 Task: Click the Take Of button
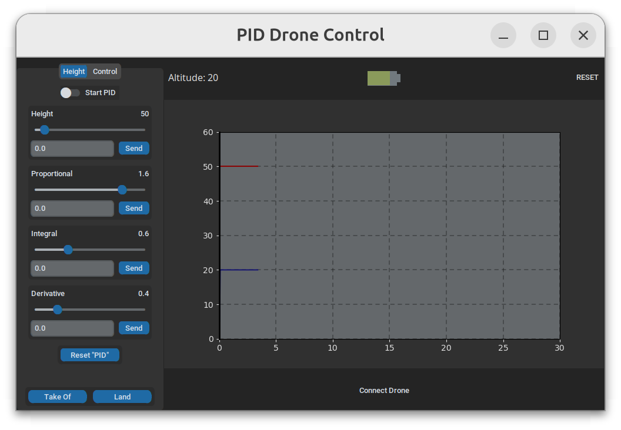pyautogui.click(x=58, y=397)
